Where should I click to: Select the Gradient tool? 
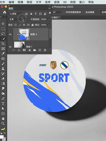[x=3, y=84]
